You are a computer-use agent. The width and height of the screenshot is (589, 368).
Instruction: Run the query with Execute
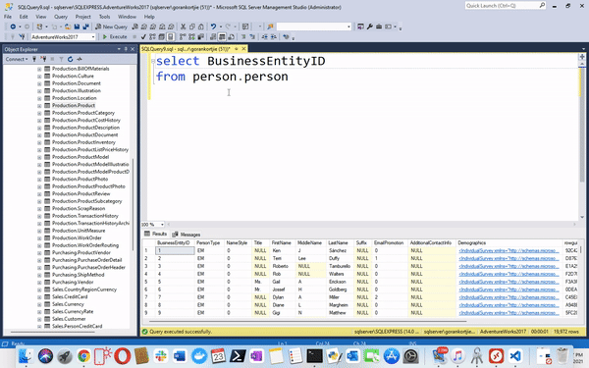pos(115,37)
